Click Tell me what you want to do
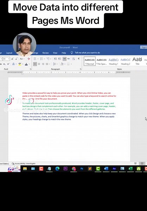 click(x=87, y=53)
